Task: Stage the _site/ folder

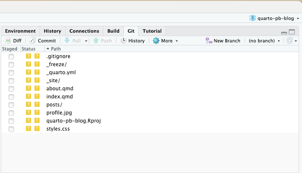Action: tap(11, 81)
